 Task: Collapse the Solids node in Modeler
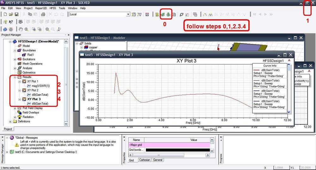(77, 43)
